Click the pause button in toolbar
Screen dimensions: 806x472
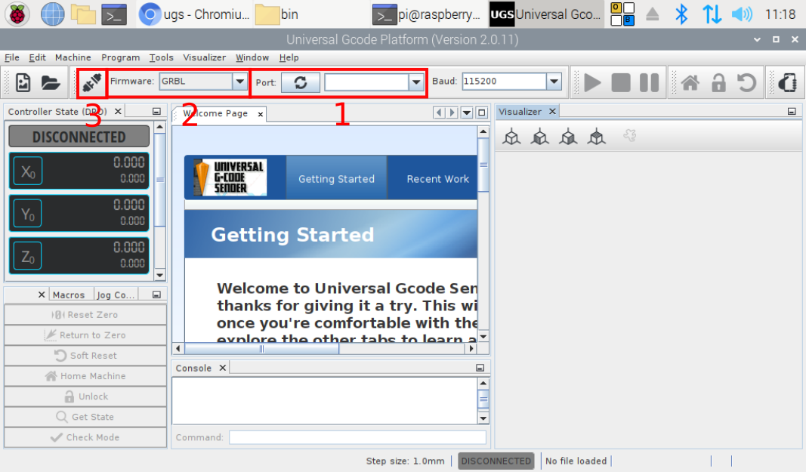[649, 83]
